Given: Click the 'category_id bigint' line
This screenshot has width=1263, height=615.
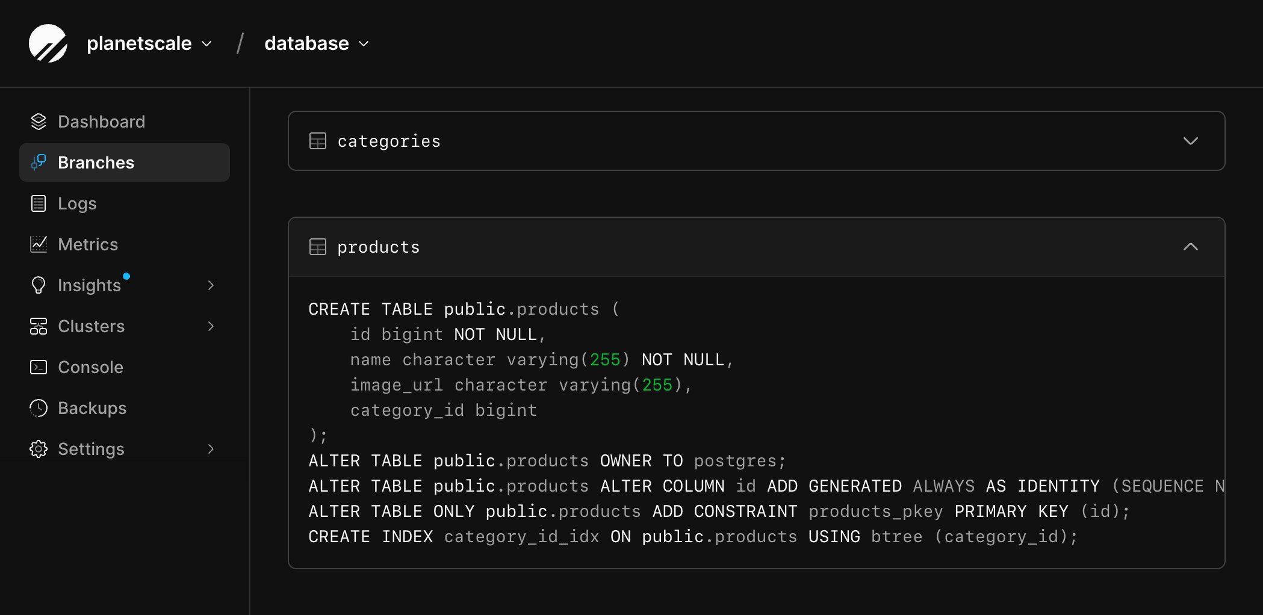Looking at the screenshot, I should [444, 410].
